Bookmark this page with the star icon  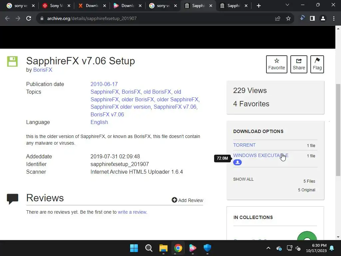tap(288, 19)
